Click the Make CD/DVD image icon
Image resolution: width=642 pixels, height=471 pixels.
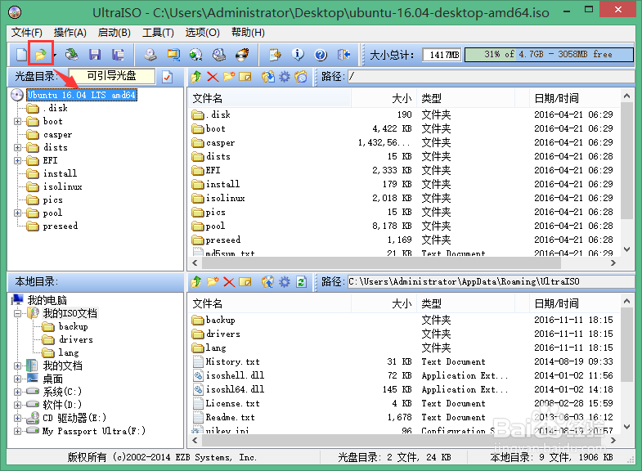tap(150, 55)
